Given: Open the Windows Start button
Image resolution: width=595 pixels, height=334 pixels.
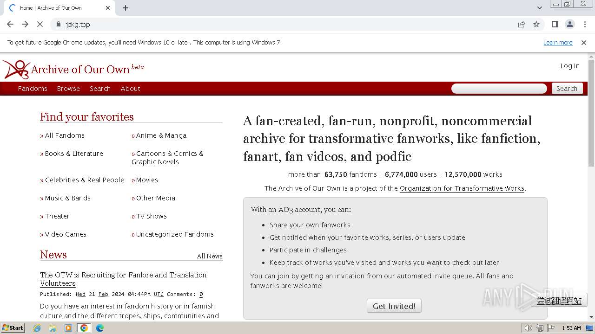Looking at the screenshot, I should 13,328.
